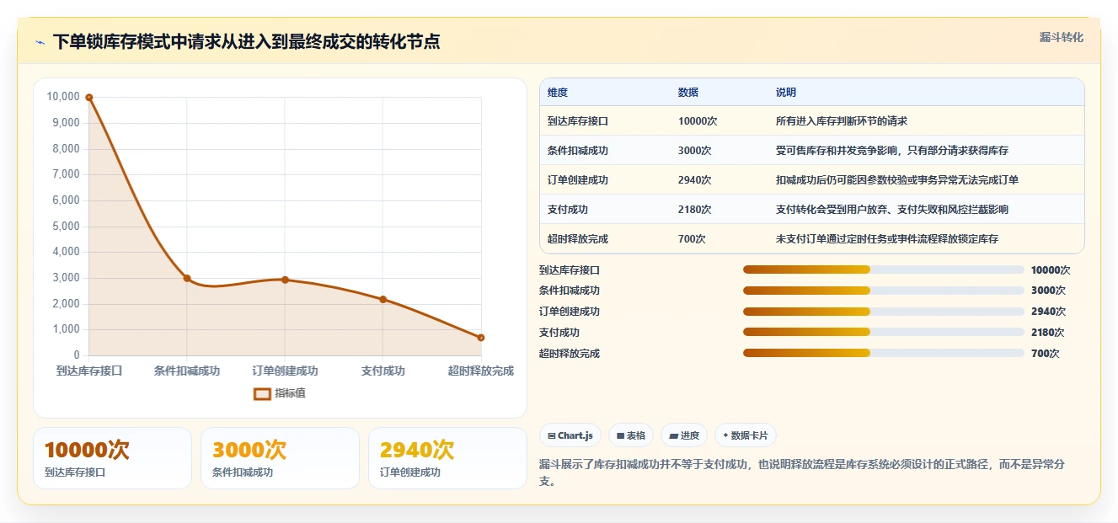
Task: Click progress list label 超时释放完成
Action: pyautogui.click(x=570, y=354)
